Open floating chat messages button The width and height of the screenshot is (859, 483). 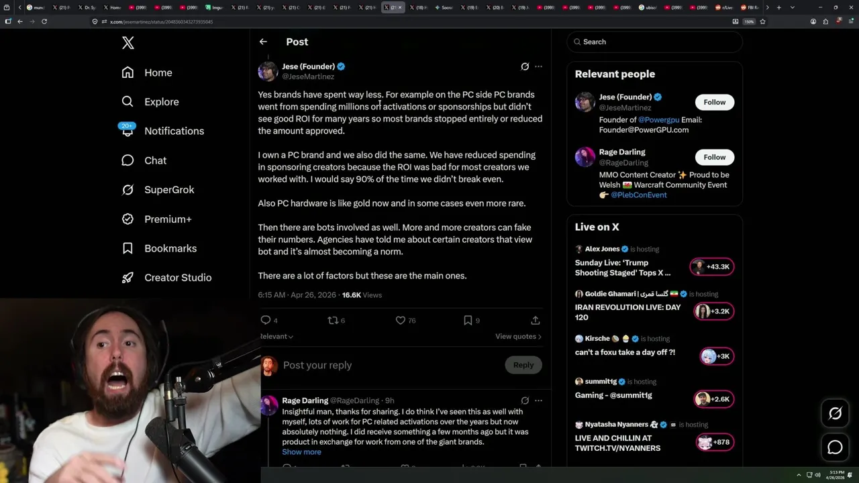pos(835,447)
